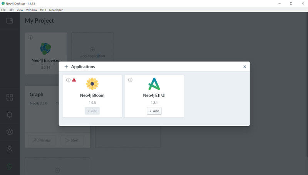Open the Projects sidebar icon

(9, 21)
